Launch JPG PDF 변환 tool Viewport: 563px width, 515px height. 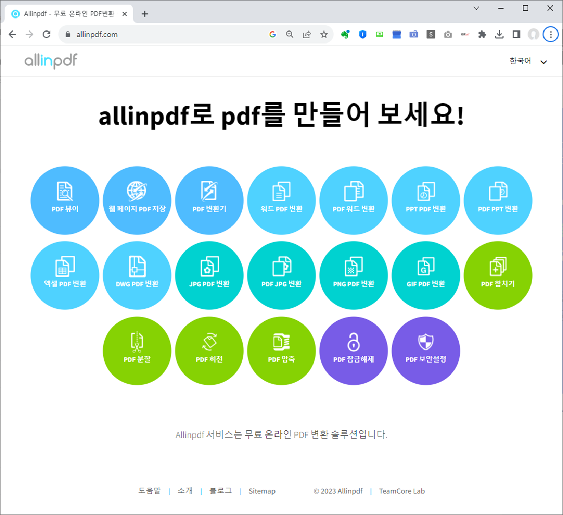pyautogui.click(x=209, y=275)
